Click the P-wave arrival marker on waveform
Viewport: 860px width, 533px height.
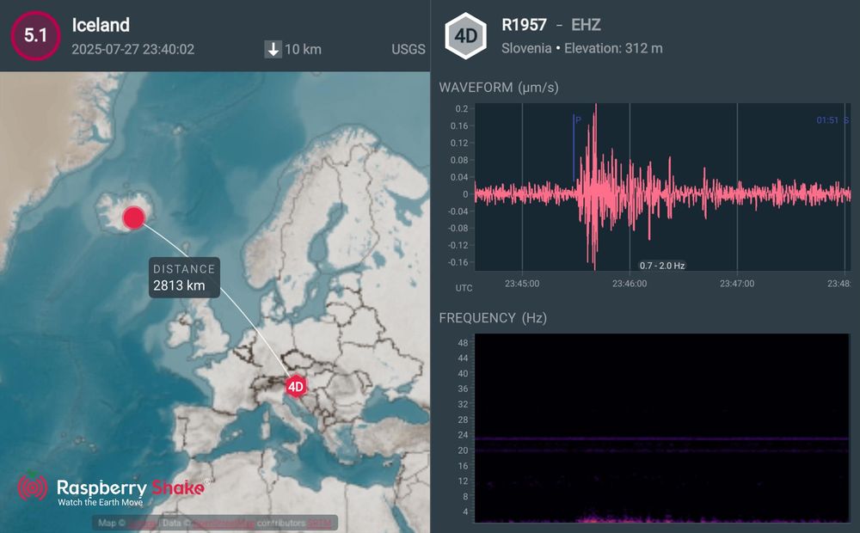coord(574,147)
